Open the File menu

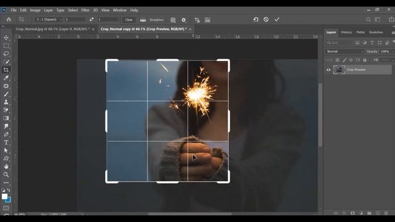tap(14, 10)
